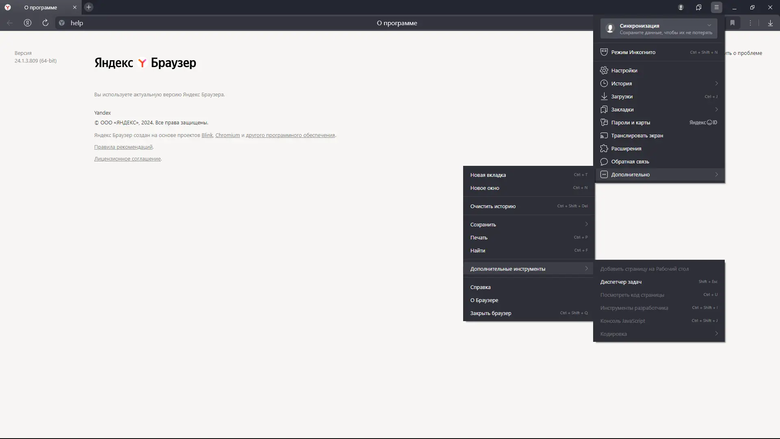
Task: Open the Chromium link
Action: (x=227, y=135)
